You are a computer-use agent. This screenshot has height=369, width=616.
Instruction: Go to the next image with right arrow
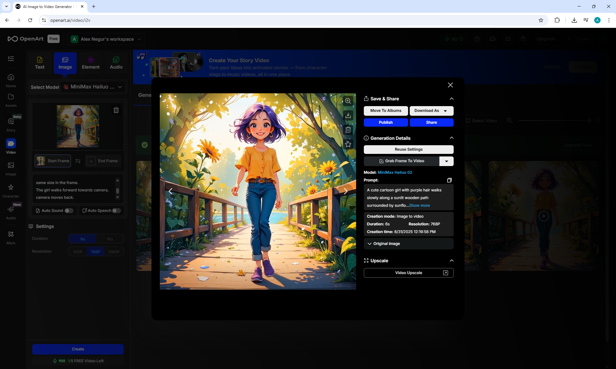coord(346,191)
